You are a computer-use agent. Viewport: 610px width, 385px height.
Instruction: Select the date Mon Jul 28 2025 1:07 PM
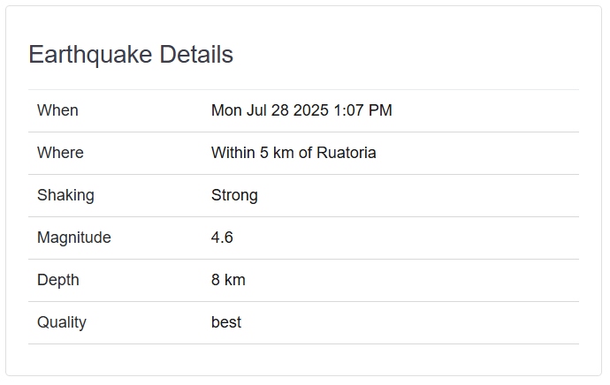coord(301,110)
